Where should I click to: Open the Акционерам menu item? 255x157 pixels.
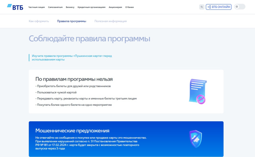115,7
